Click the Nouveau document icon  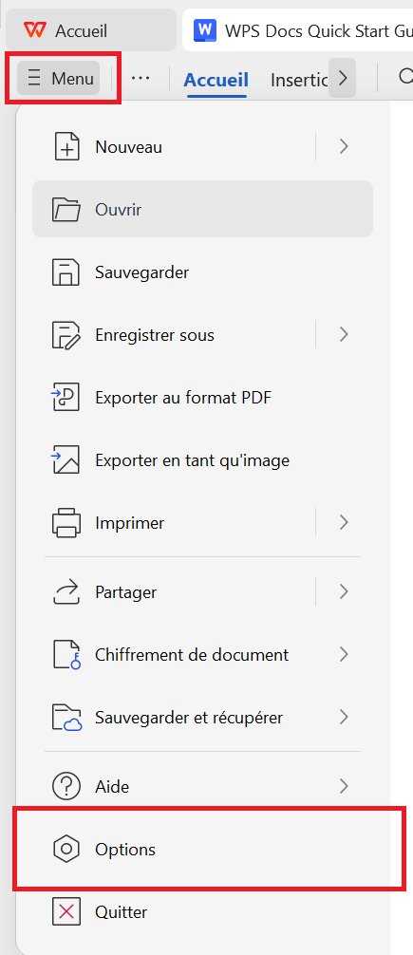tap(66, 147)
